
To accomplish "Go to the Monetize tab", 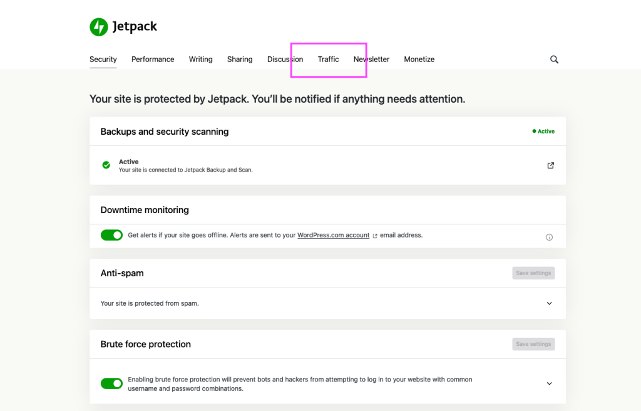I will coord(419,60).
